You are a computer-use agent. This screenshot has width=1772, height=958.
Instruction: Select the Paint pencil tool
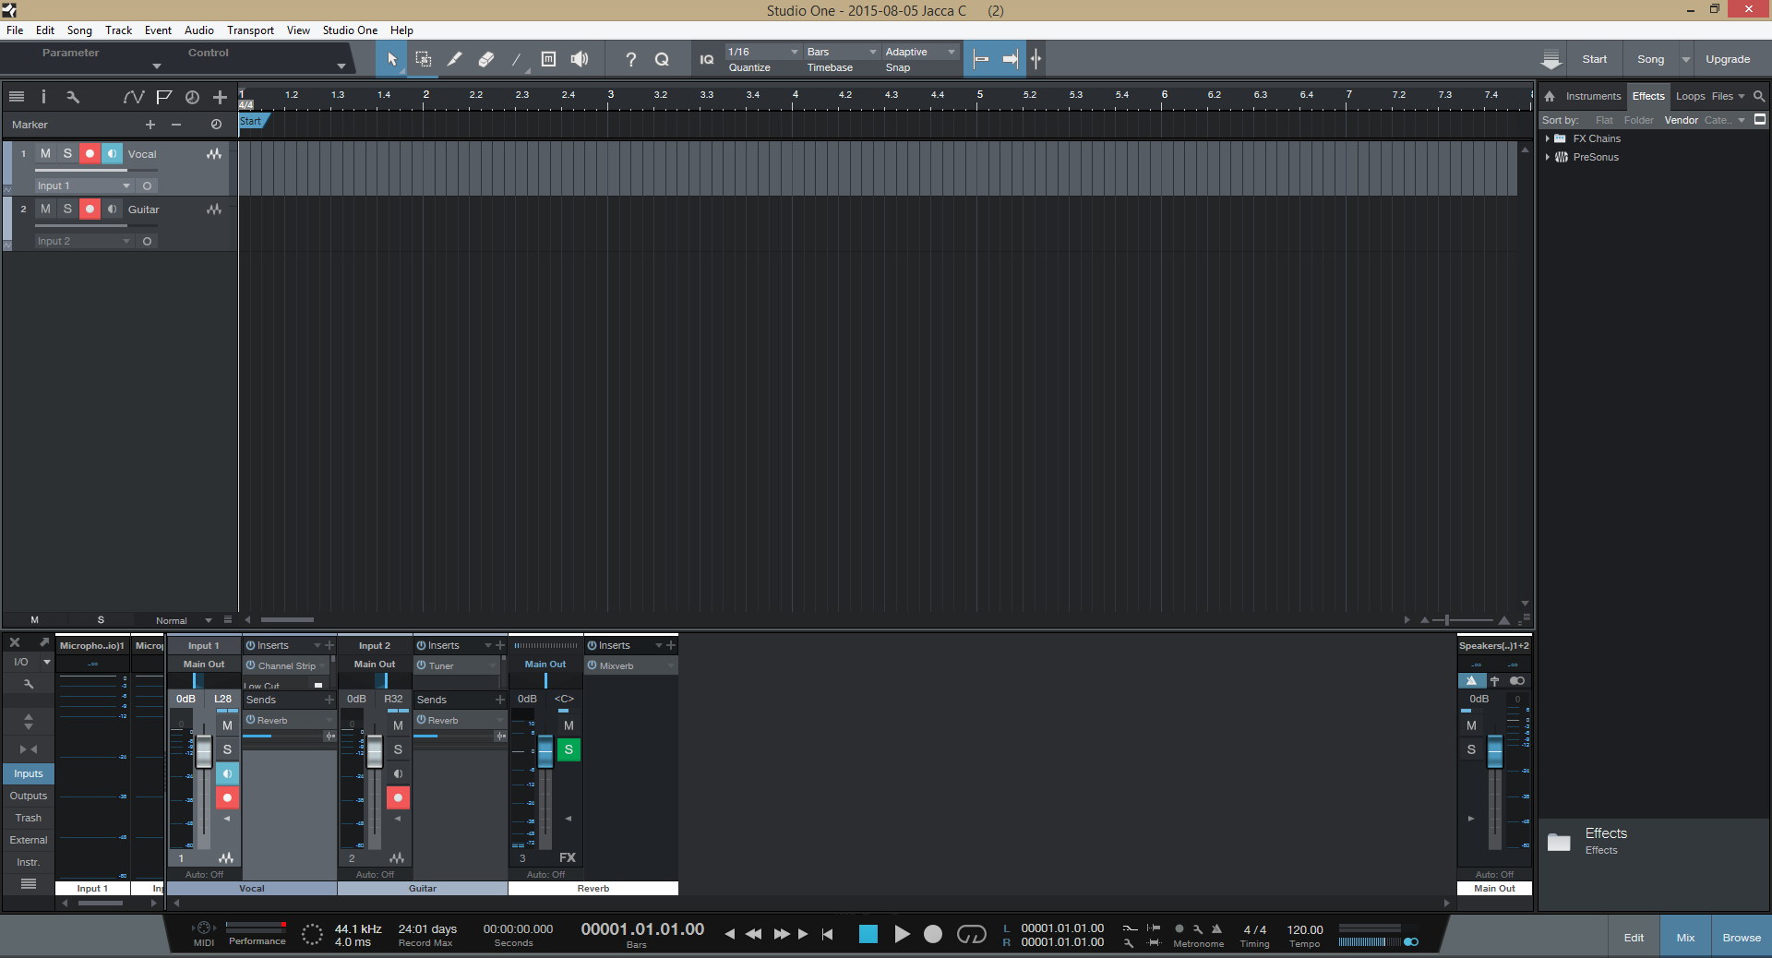point(454,59)
